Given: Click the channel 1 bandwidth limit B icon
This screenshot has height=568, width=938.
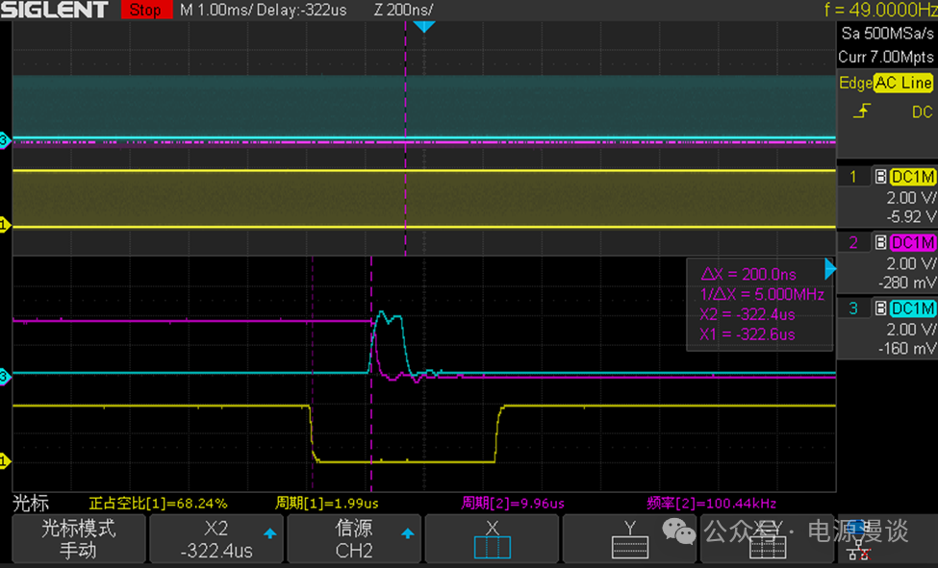Looking at the screenshot, I should coord(879,177).
